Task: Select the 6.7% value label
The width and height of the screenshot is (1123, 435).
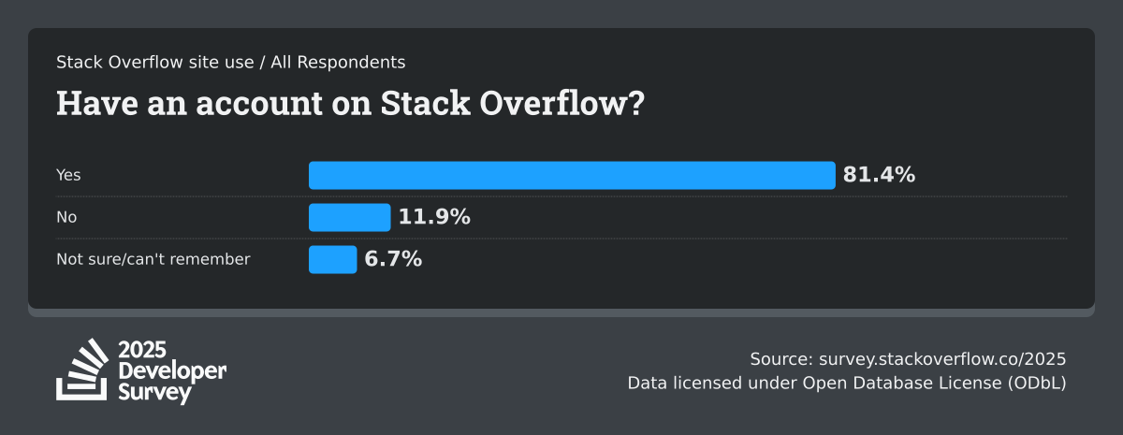Action: (x=393, y=259)
